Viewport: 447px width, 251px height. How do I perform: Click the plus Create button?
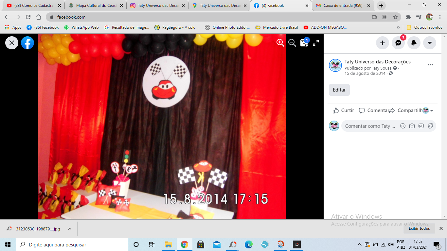383,43
